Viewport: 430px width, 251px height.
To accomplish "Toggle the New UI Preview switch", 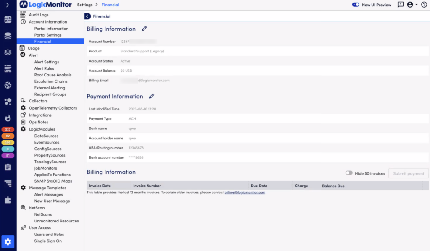I will click(x=356, y=5).
